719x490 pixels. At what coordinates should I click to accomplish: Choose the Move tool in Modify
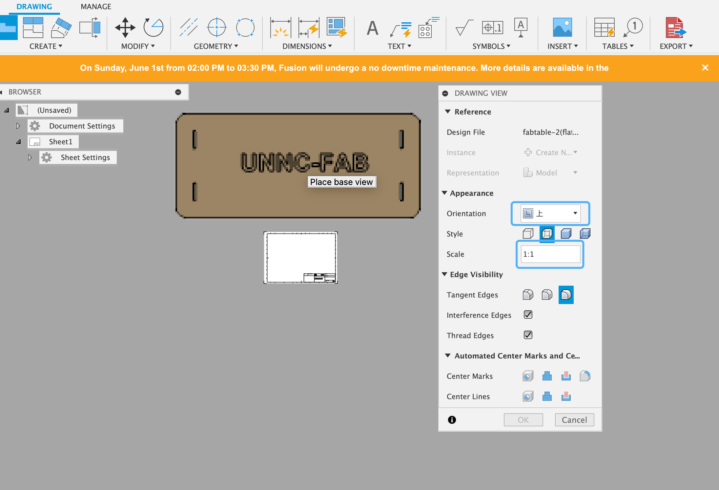pos(125,28)
